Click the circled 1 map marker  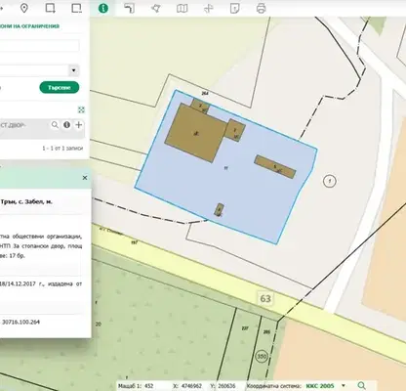coord(330,181)
